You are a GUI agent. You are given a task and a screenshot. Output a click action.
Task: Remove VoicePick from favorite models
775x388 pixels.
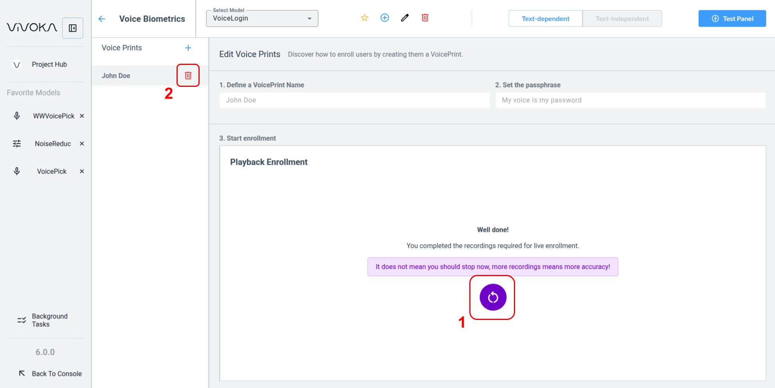pos(82,171)
